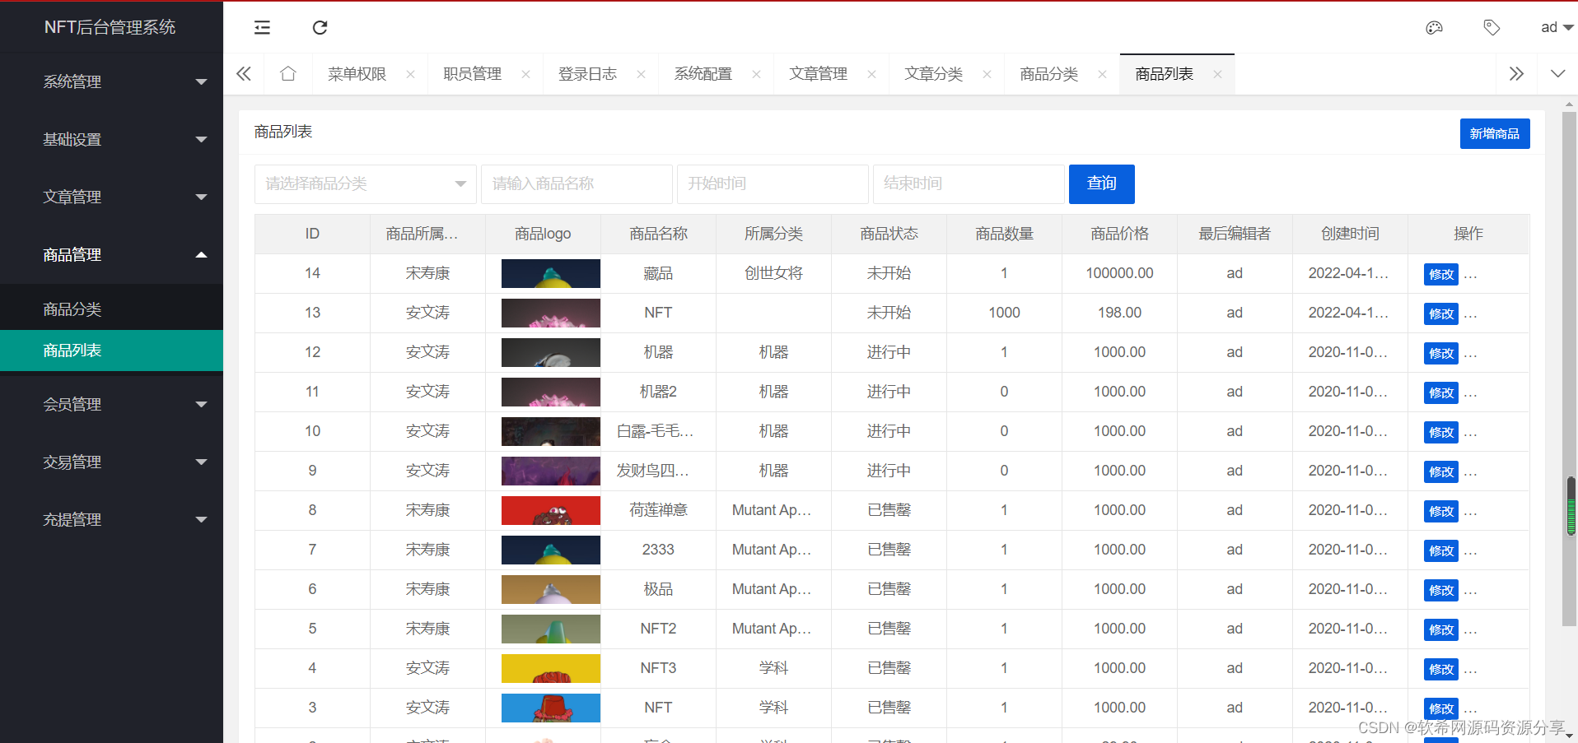Collapse the sidebar with the menu fold icon
The height and width of the screenshot is (743, 1578).
click(262, 28)
